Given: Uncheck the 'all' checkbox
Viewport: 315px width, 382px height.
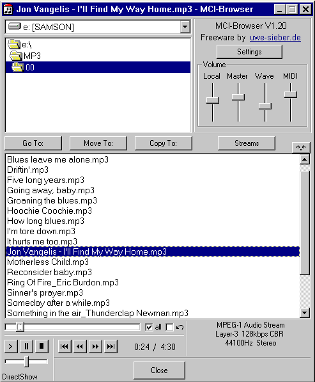Looking at the screenshot, I should pos(149,327).
